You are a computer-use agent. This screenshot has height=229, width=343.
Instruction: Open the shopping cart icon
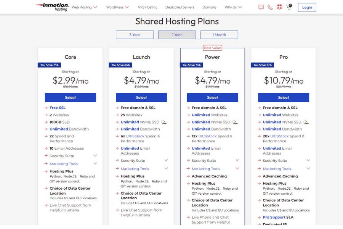click(x=289, y=7)
